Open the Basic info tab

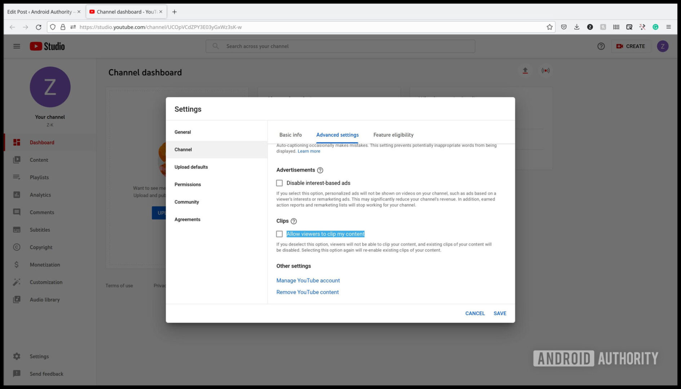coord(290,135)
